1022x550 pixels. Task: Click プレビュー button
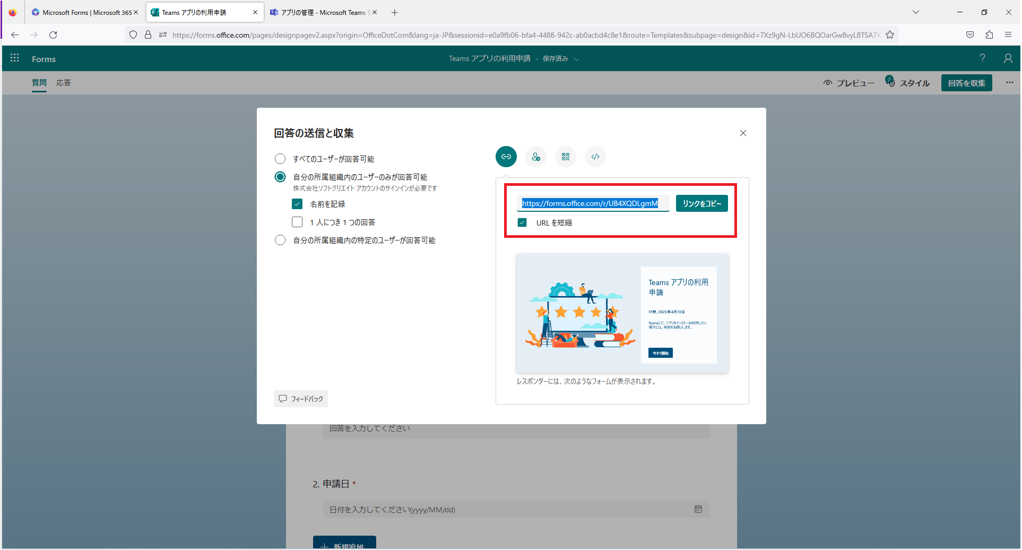(x=848, y=83)
